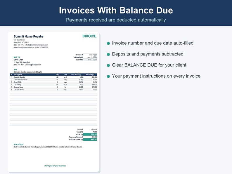Click the invoice number field INV-J1002
The width and height of the screenshot is (232, 174).
click(x=90, y=55)
